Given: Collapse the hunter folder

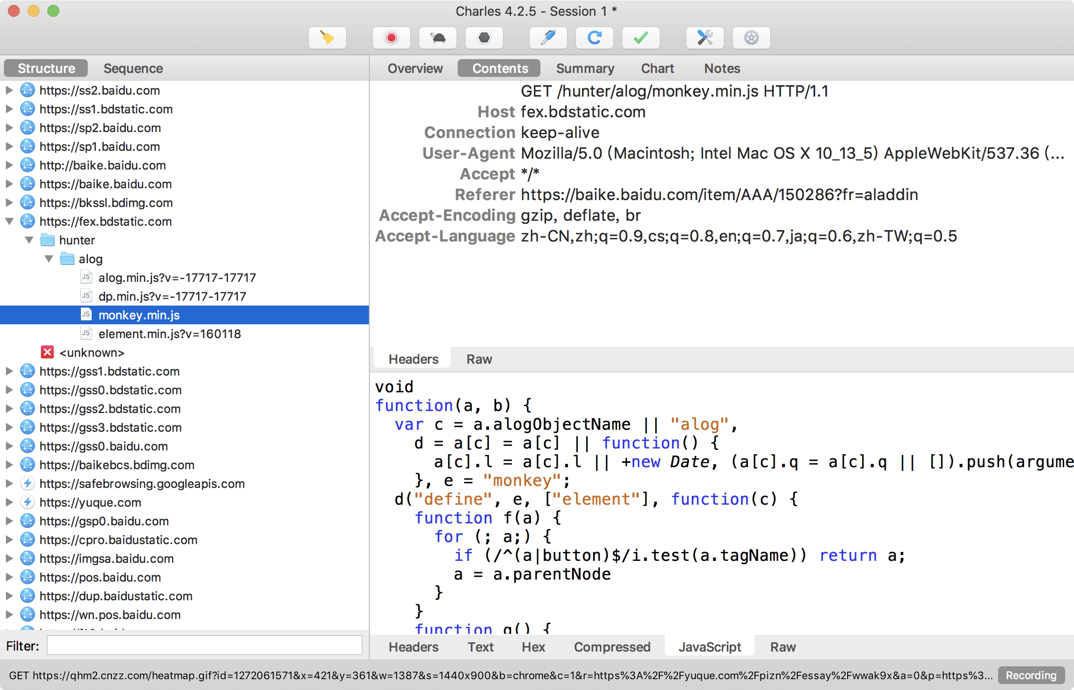Looking at the screenshot, I should (29, 240).
